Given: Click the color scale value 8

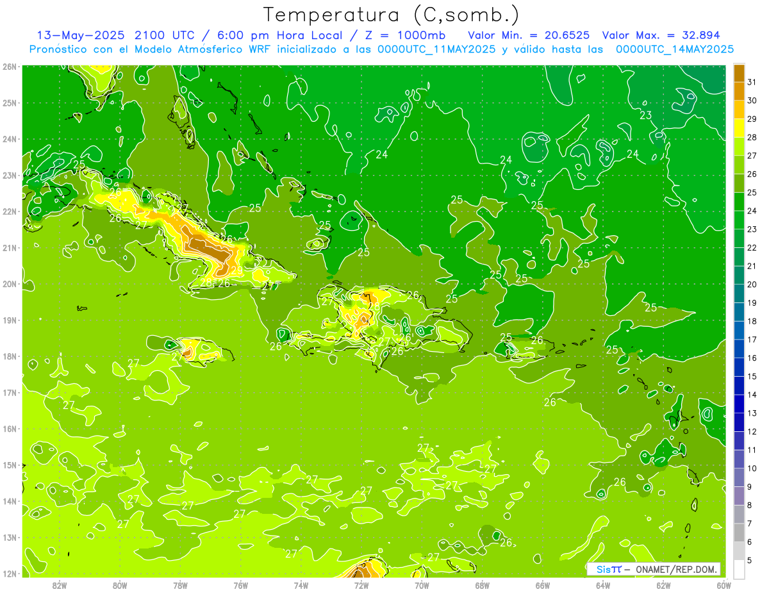Looking at the screenshot, I should tap(750, 505).
